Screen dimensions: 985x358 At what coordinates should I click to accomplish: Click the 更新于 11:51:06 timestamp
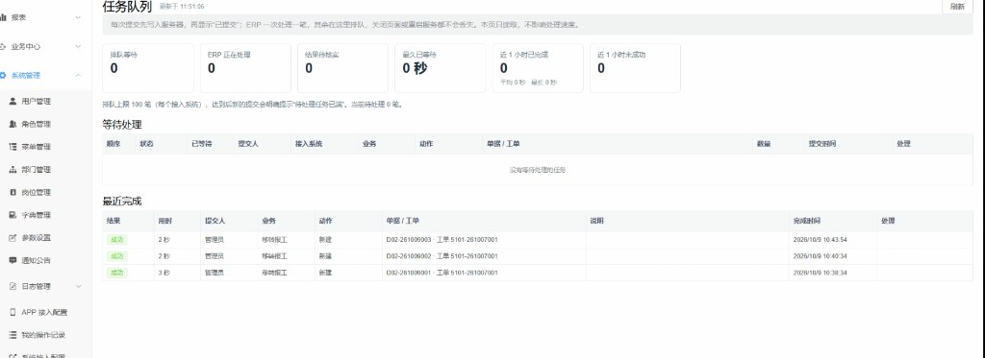(x=182, y=7)
